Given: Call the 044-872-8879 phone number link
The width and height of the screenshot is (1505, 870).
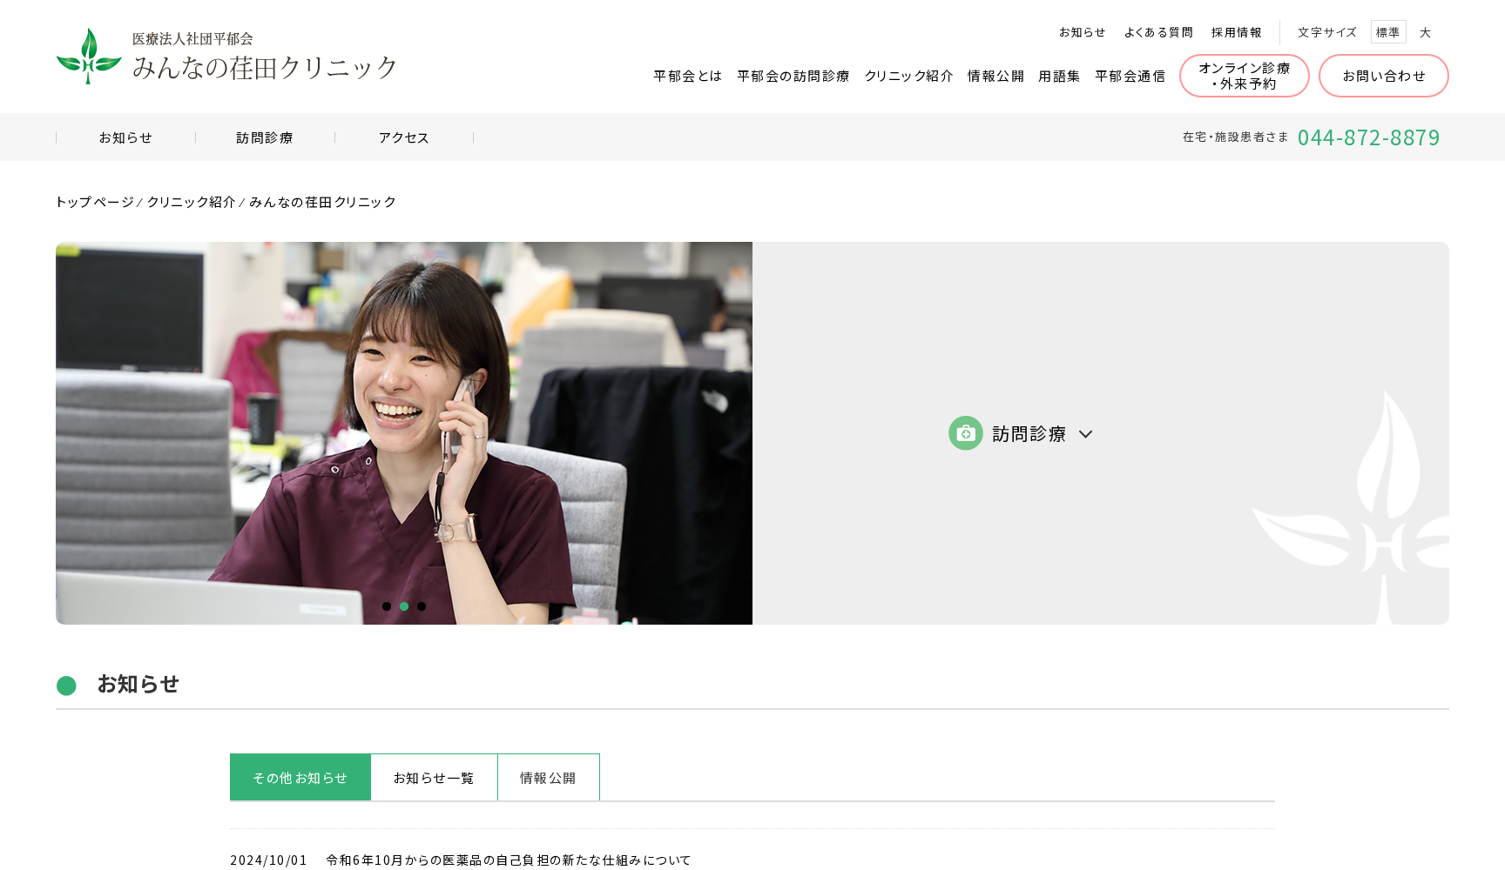Looking at the screenshot, I should [x=1370, y=137].
